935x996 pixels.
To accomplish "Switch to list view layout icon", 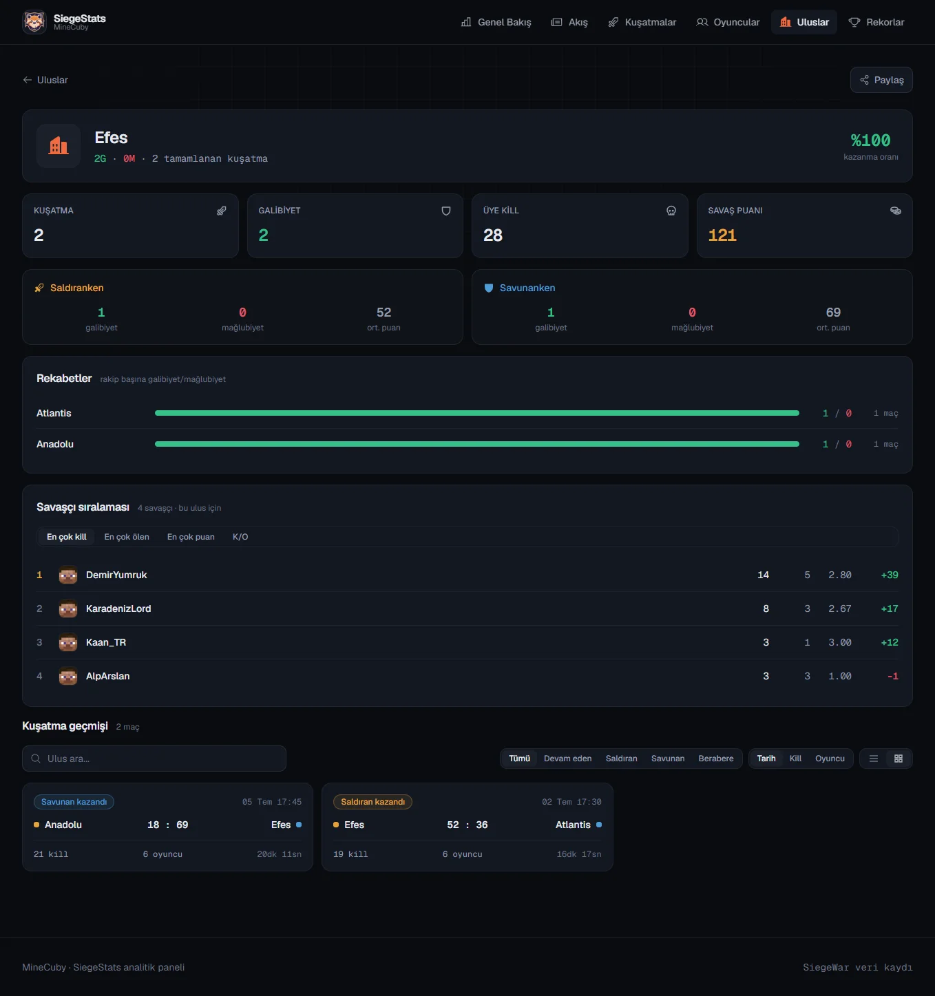I will tap(874, 759).
